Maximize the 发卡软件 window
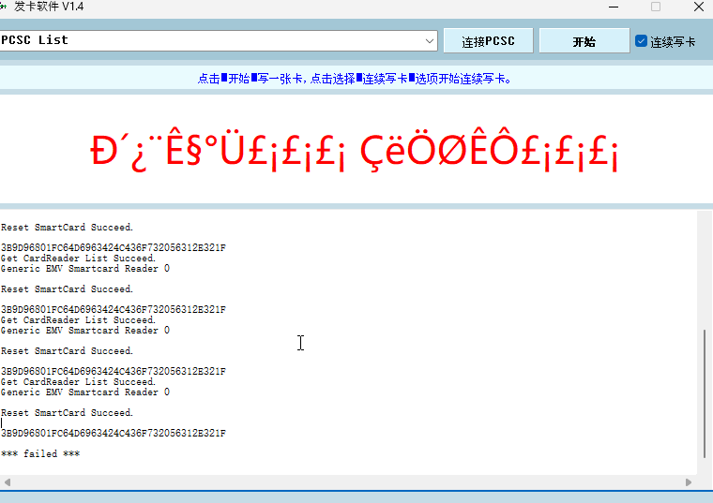 (656, 7)
